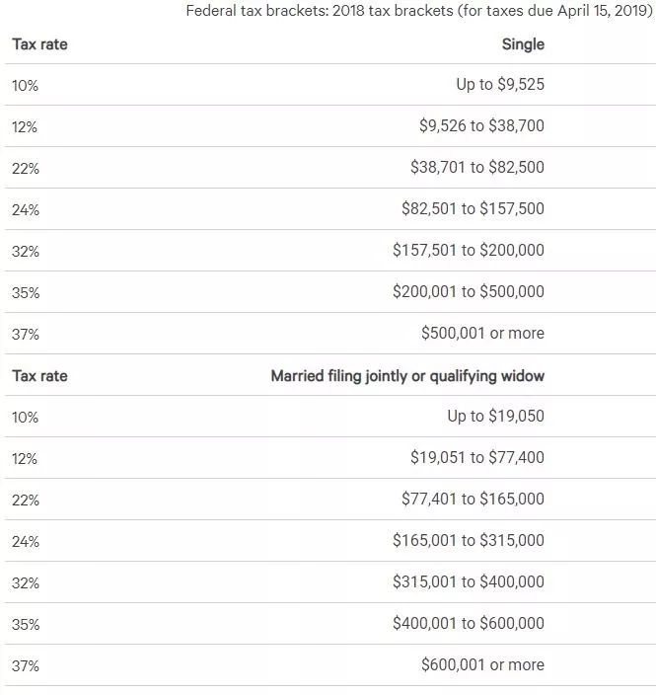
Task: Click the $38,701 to $82,500 cell
Action: (x=476, y=168)
